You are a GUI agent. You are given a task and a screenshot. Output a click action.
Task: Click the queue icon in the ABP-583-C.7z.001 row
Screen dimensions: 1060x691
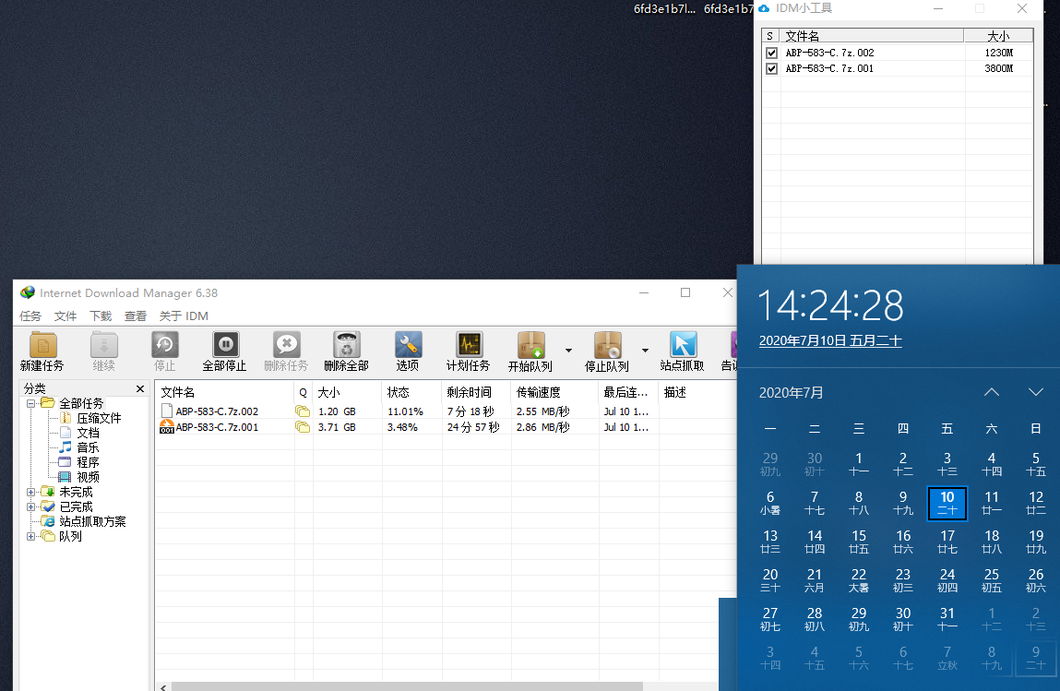pos(303,427)
